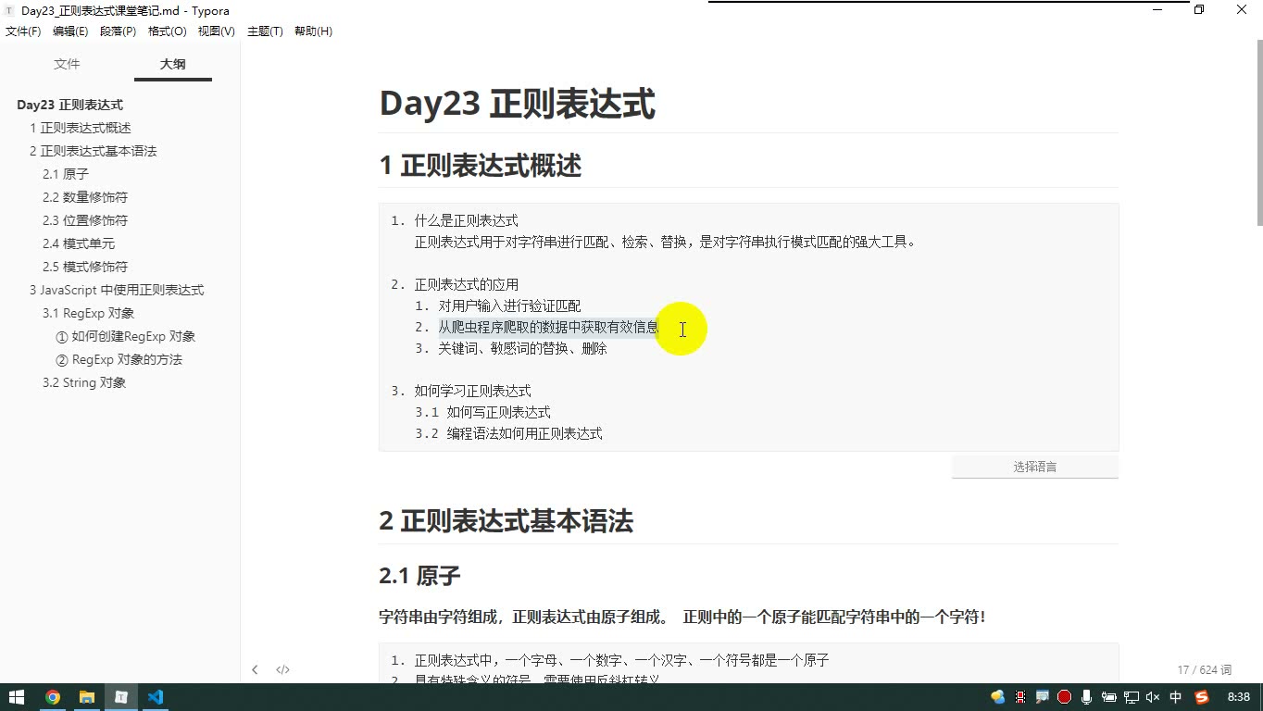
Task: Click the film strip recorder tray icon
Action: (x=1019, y=697)
